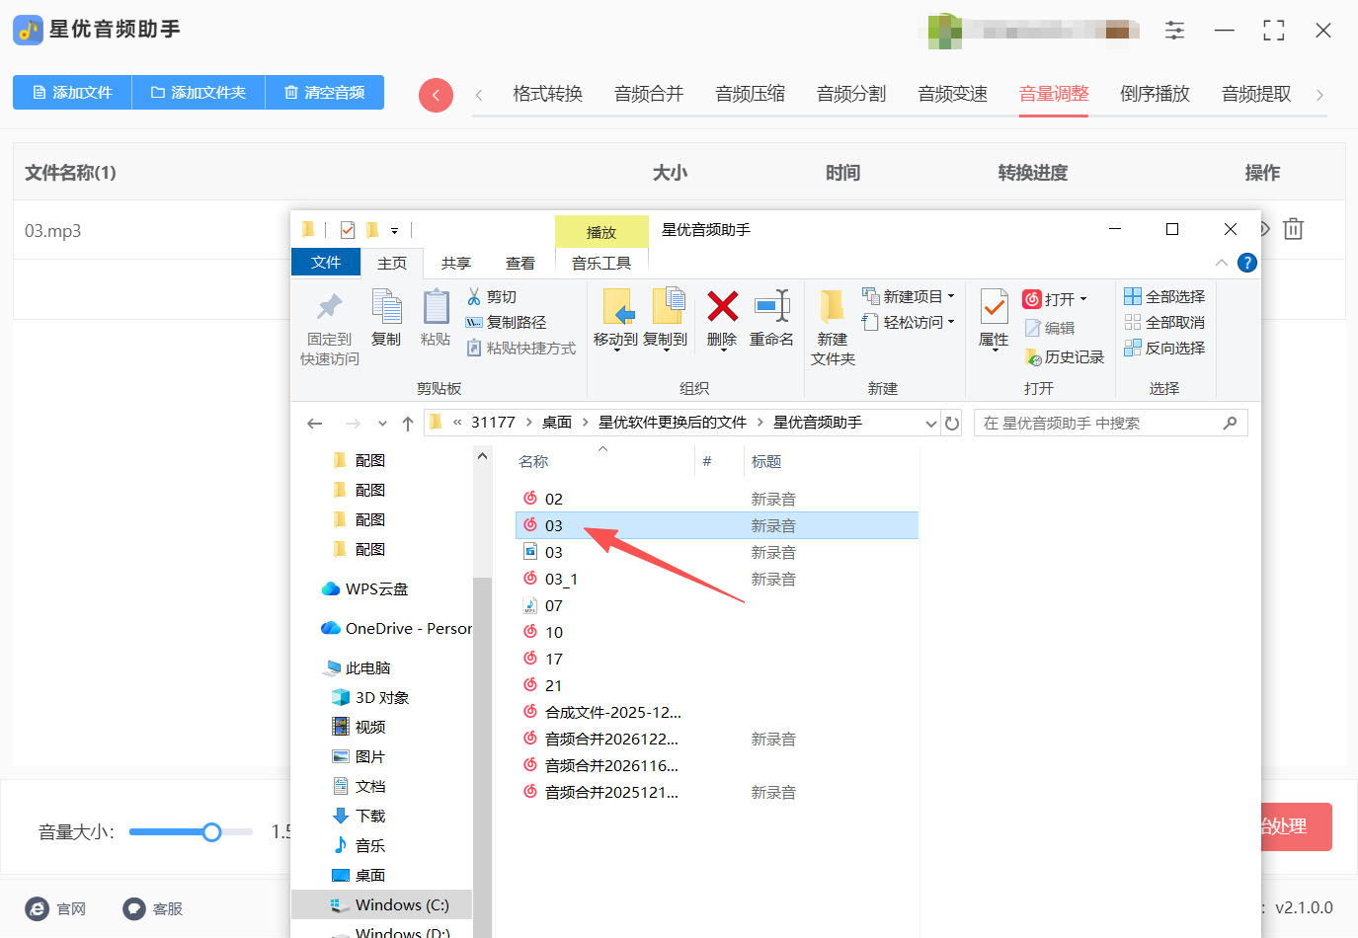Select WPS云盘 in the navigation pane
Screen dimensions: 1358x938
click(365, 588)
